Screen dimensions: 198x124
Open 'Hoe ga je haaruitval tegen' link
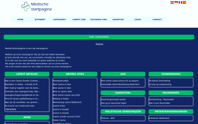pos(114,103)
